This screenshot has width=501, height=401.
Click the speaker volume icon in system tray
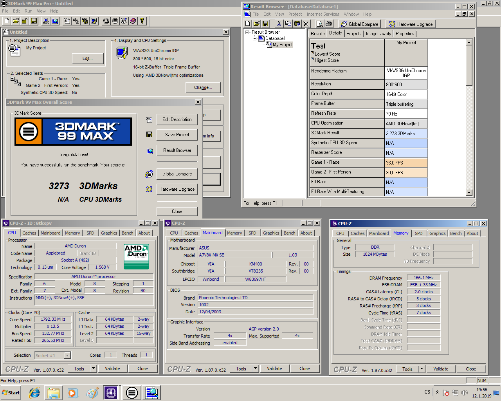(465, 392)
